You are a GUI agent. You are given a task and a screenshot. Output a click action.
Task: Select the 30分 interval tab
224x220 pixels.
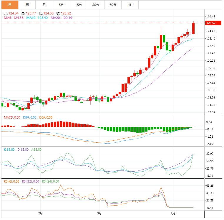point(95,5)
